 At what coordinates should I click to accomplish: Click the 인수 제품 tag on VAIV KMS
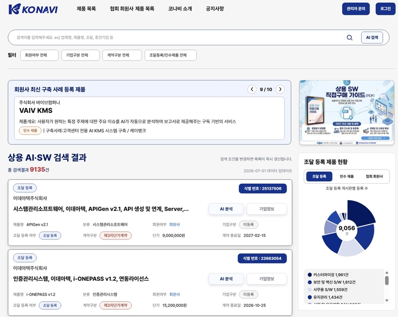tap(30, 130)
